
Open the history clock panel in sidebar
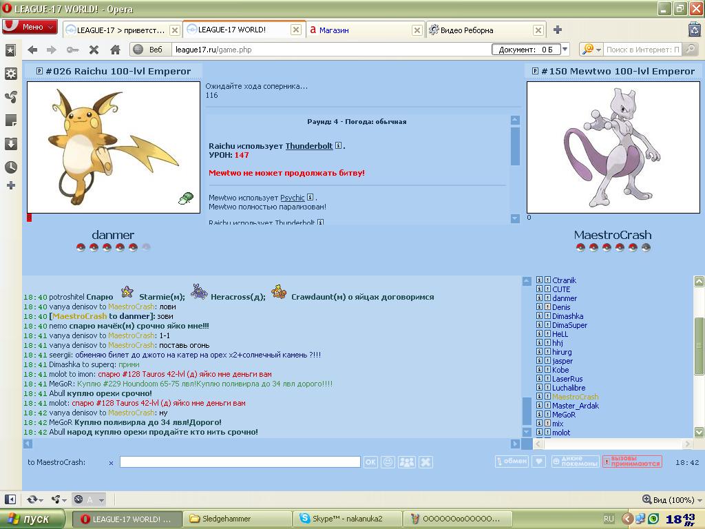coord(11,167)
